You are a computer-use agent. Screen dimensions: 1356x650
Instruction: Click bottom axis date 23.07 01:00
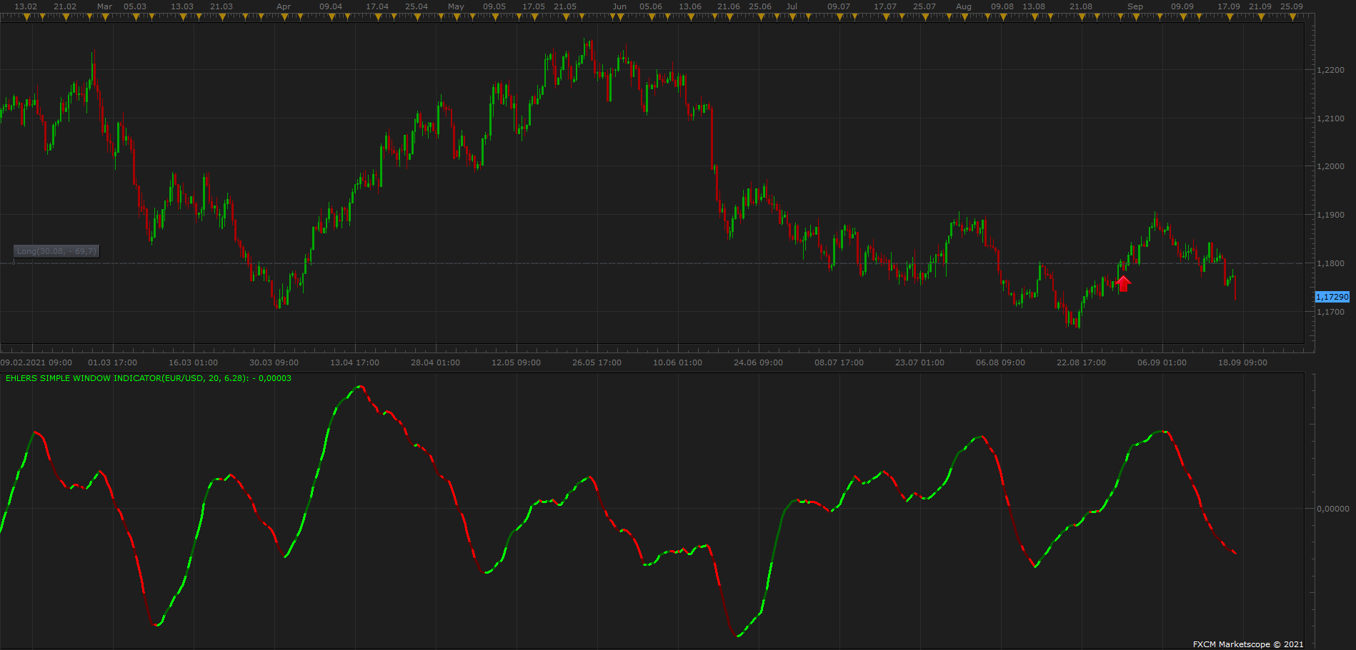pos(920,362)
